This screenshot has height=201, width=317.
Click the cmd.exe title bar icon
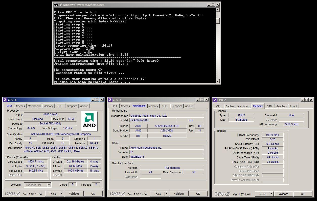pos(56,5)
